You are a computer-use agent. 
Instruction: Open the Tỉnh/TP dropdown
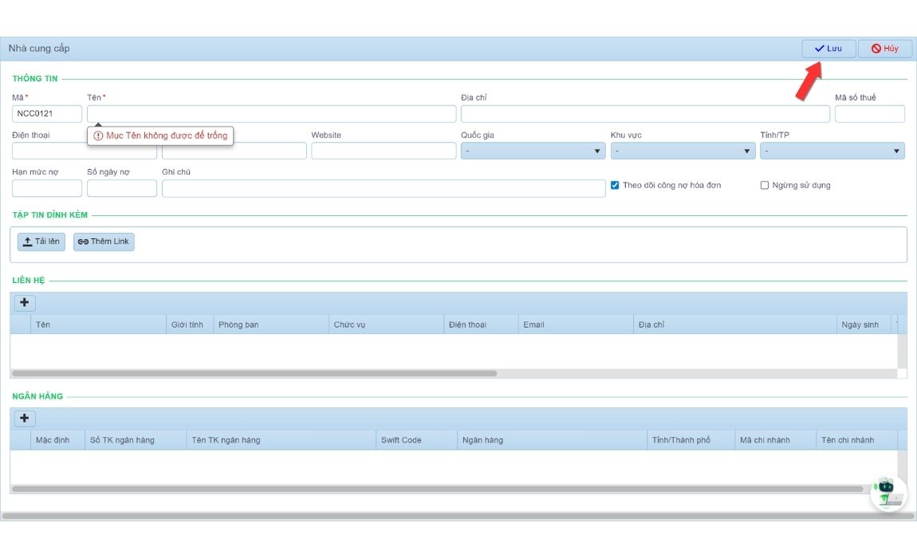[832, 151]
